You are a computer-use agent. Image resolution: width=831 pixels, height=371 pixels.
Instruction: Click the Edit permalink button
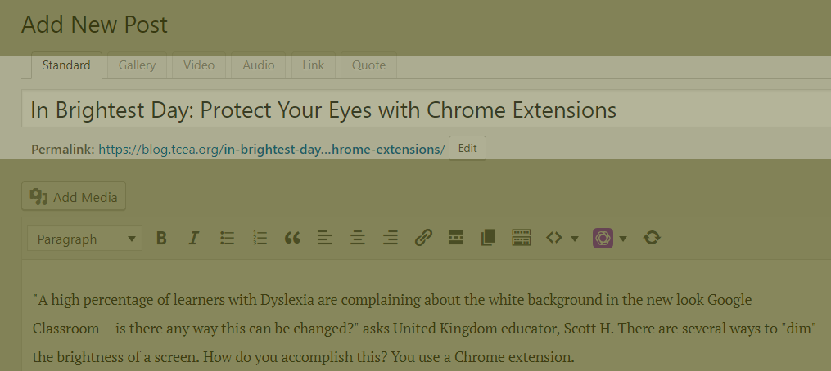click(467, 148)
